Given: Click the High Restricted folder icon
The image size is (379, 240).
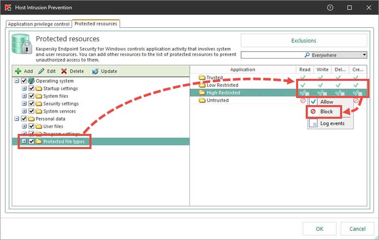Looking at the screenshot, I should coord(202,92).
